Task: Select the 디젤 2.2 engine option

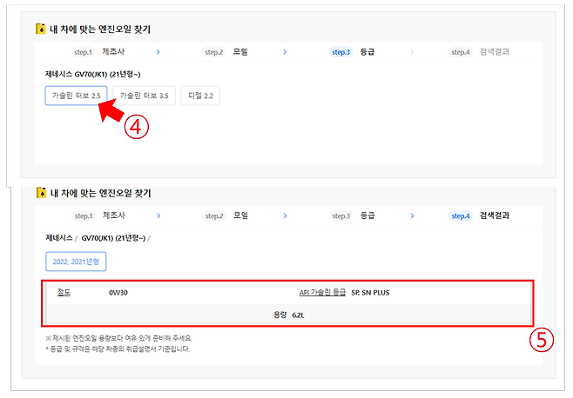Action: click(x=200, y=96)
